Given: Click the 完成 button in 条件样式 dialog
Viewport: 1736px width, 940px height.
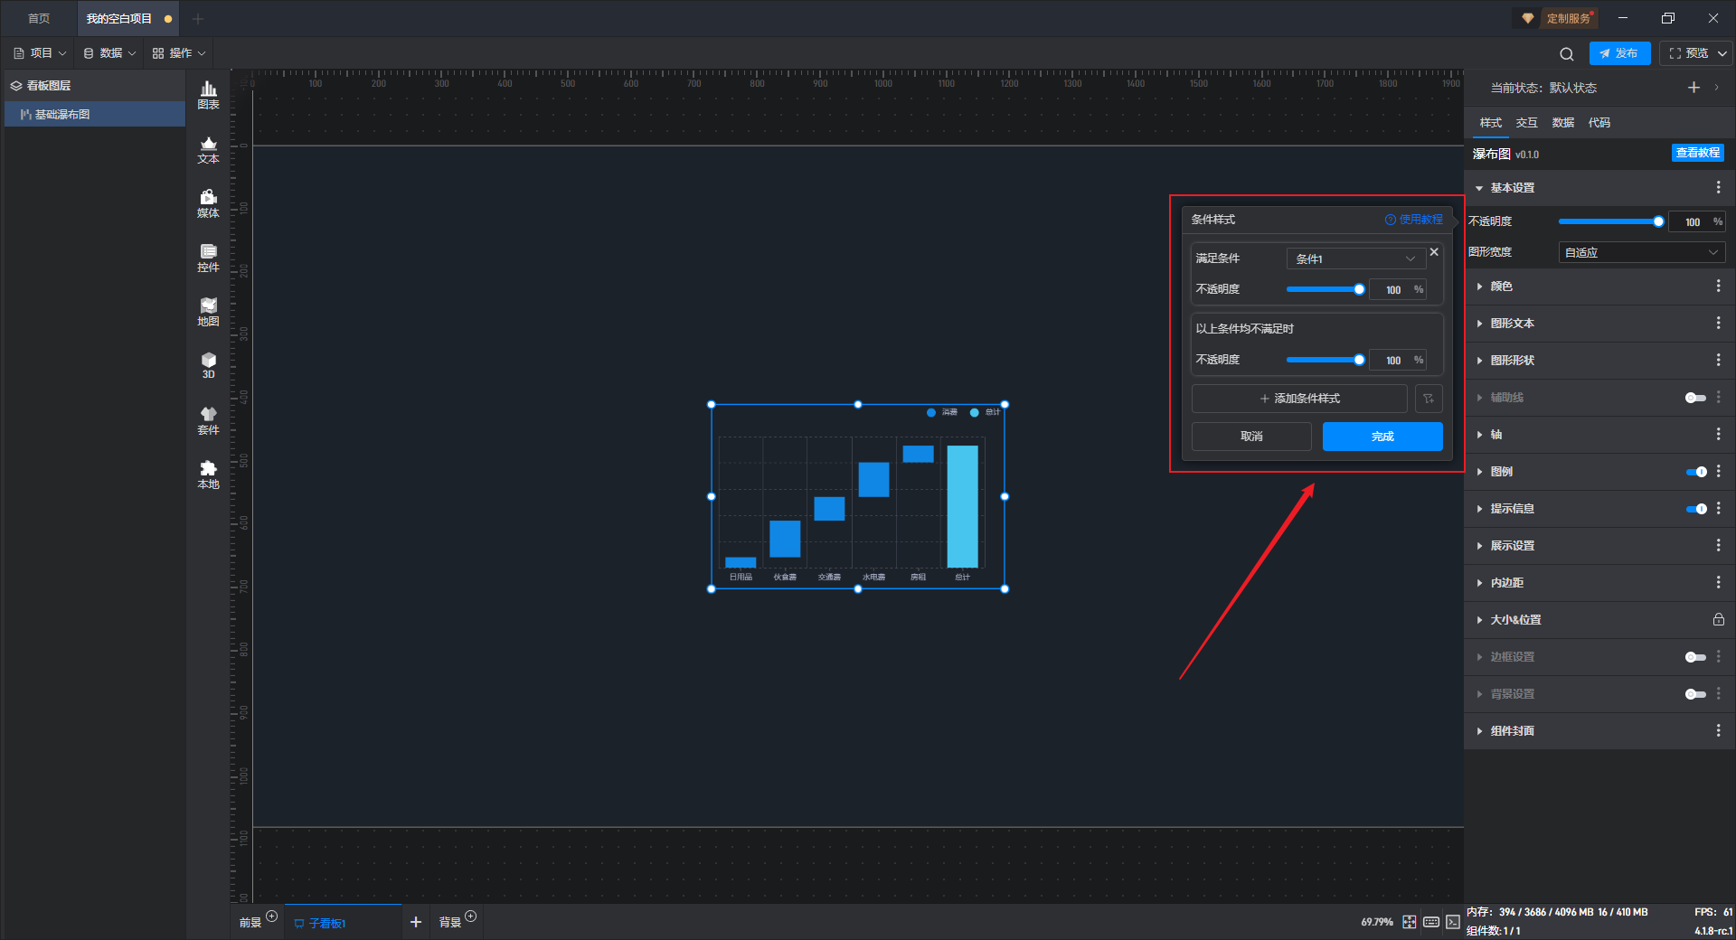Looking at the screenshot, I should tap(1382, 437).
